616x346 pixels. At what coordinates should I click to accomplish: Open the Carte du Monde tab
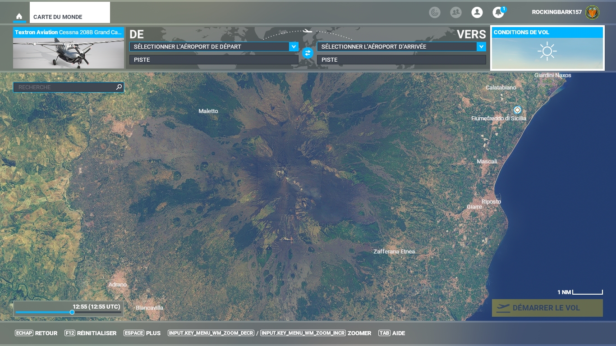[x=70, y=13]
